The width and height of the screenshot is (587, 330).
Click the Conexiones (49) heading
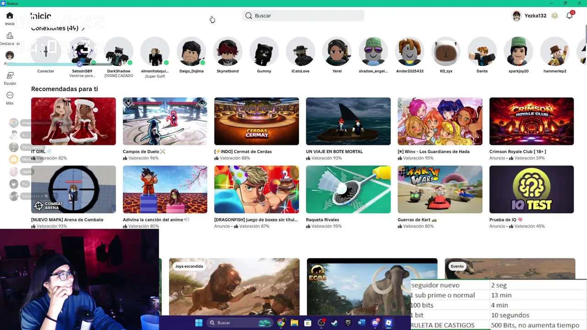(x=55, y=28)
